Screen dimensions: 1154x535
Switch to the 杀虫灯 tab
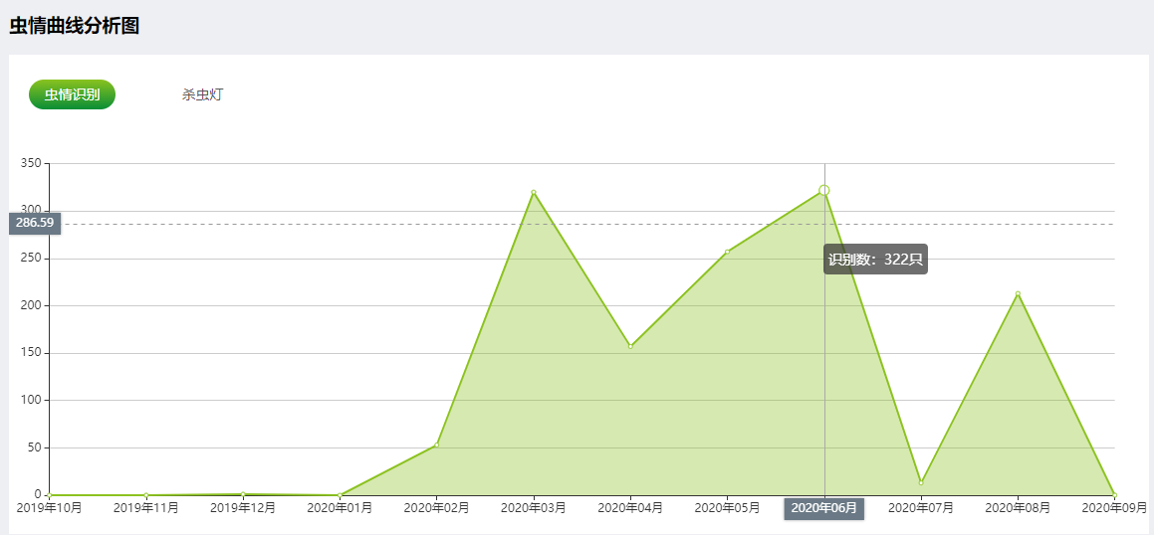pyautogui.click(x=202, y=95)
